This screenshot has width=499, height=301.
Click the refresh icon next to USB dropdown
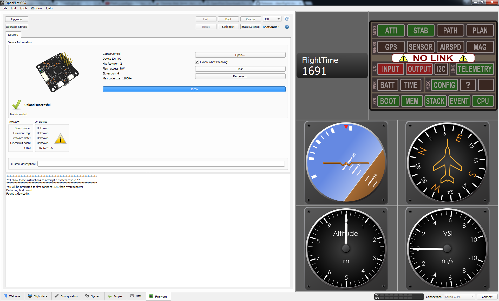pyautogui.click(x=287, y=19)
